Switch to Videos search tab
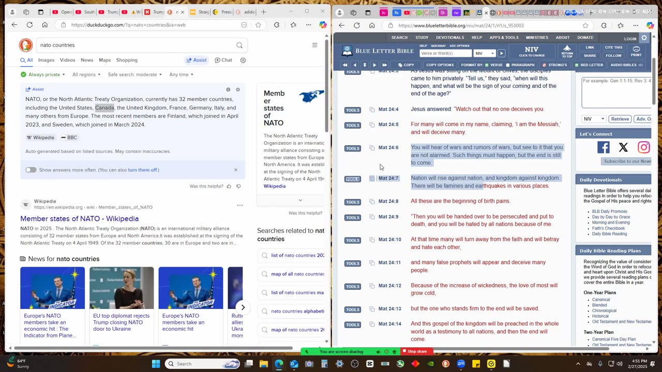Viewport: 662px width, 372px height. pyautogui.click(x=67, y=60)
